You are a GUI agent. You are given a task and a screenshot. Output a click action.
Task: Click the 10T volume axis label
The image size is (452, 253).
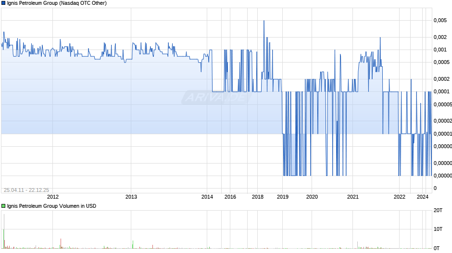pos(438,229)
